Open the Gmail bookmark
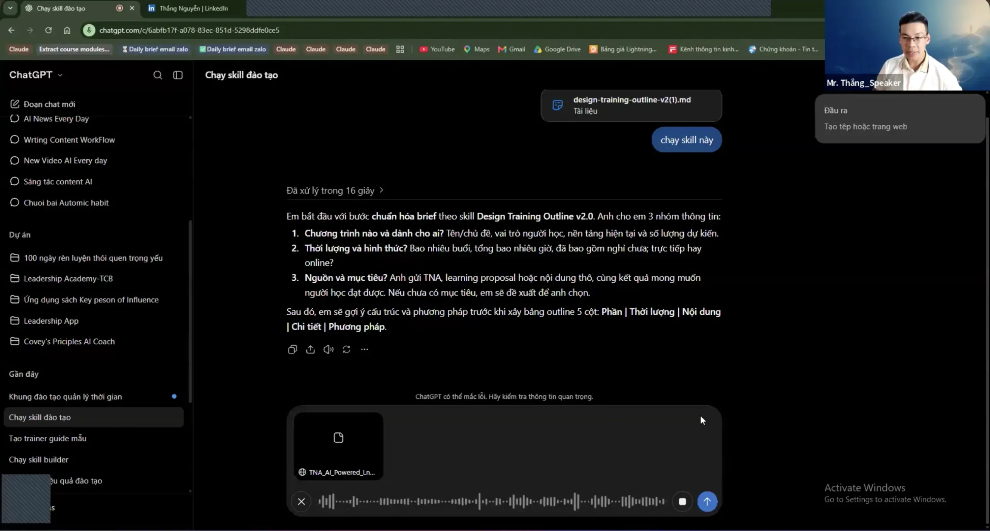Screen dimensions: 990x531 point(512,49)
